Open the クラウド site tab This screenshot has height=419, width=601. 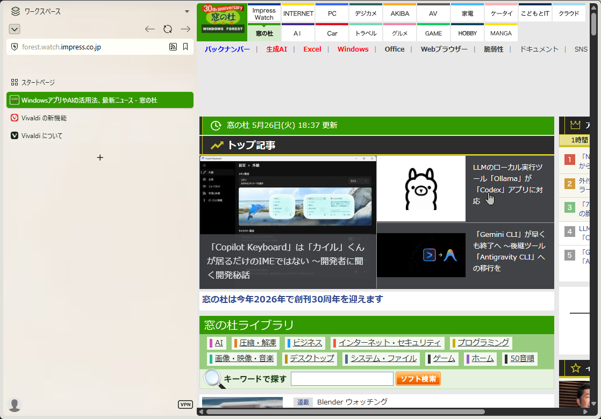[569, 13]
